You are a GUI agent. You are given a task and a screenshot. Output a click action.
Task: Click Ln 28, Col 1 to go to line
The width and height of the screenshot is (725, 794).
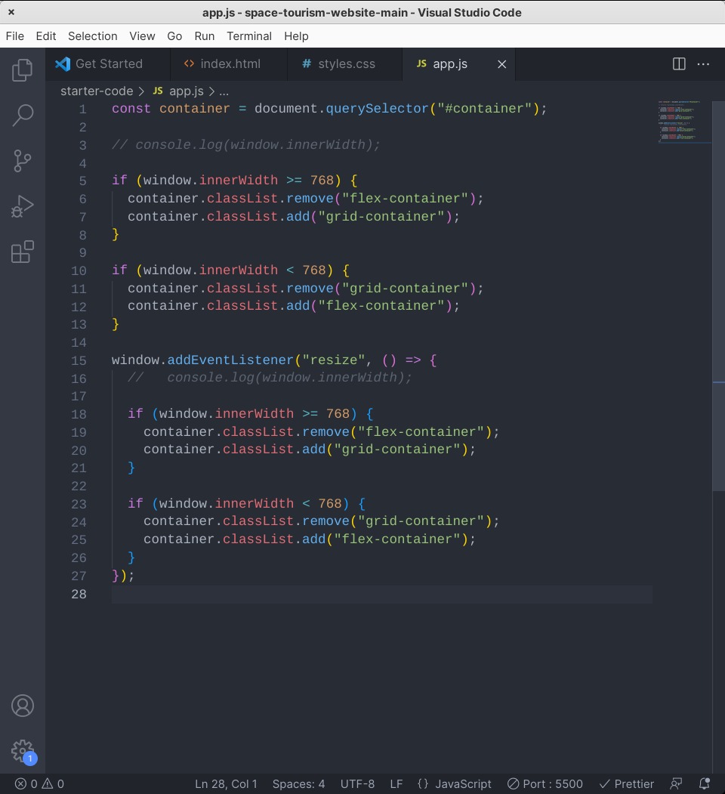coord(226,783)
